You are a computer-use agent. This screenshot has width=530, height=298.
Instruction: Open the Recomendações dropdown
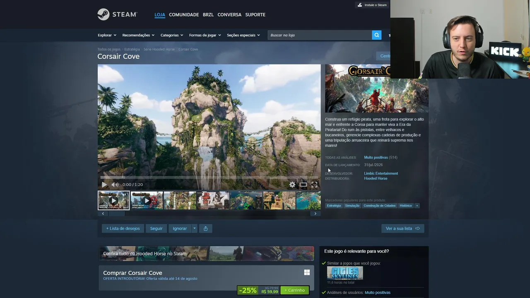pos(138,35)
